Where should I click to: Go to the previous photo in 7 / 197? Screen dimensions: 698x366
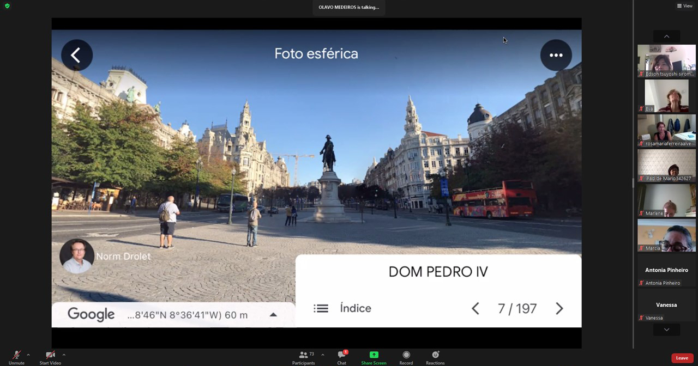[475, 309]
